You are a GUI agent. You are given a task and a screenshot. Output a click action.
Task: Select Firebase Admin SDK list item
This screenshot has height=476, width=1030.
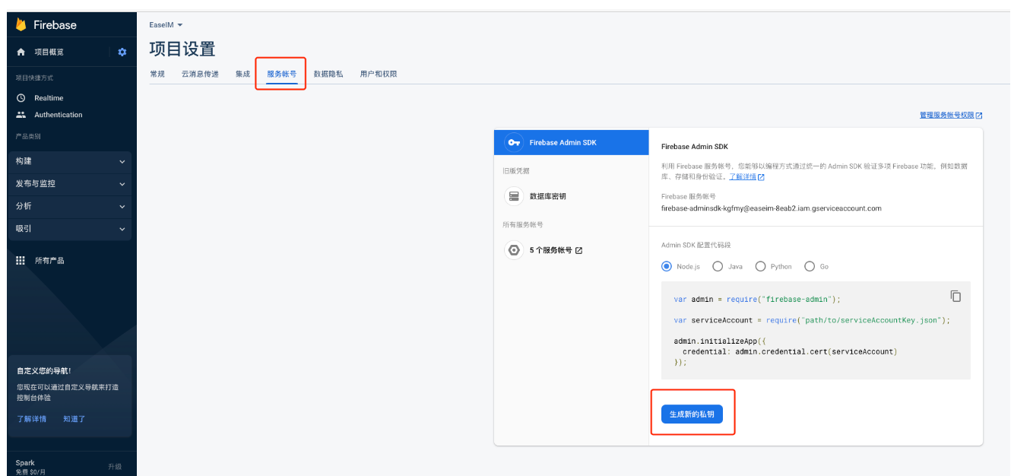pyautogui.click(x=571, y=142)
